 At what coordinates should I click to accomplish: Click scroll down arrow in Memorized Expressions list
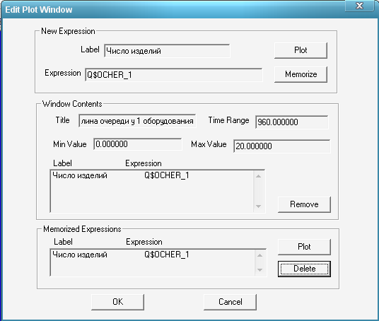point(260,270)
